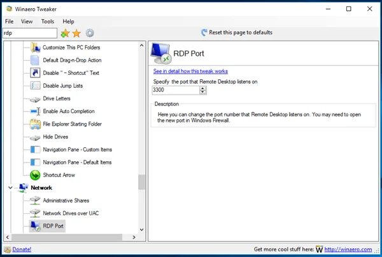Open the Help menu

point(69,22)
